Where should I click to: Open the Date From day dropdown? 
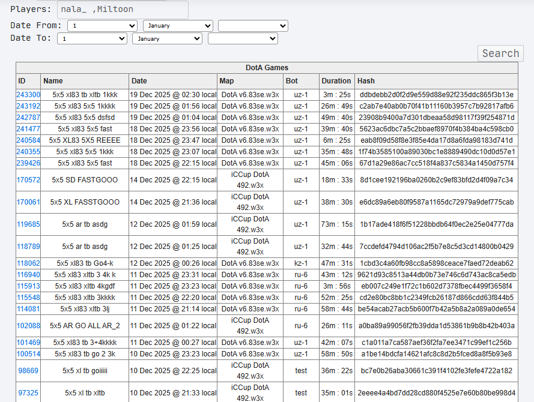[102, 26]
